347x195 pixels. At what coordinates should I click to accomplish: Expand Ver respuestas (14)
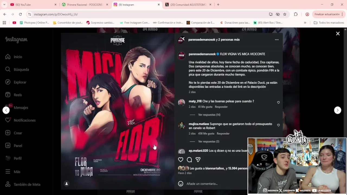tap(209, 115)
